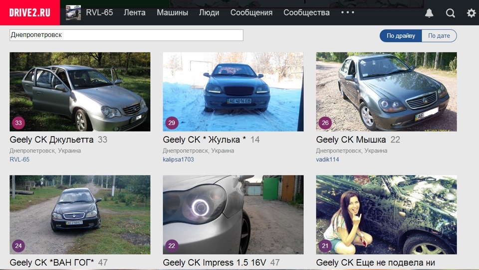Click the gray 22 count beside Мышка

tap(395, 139)
